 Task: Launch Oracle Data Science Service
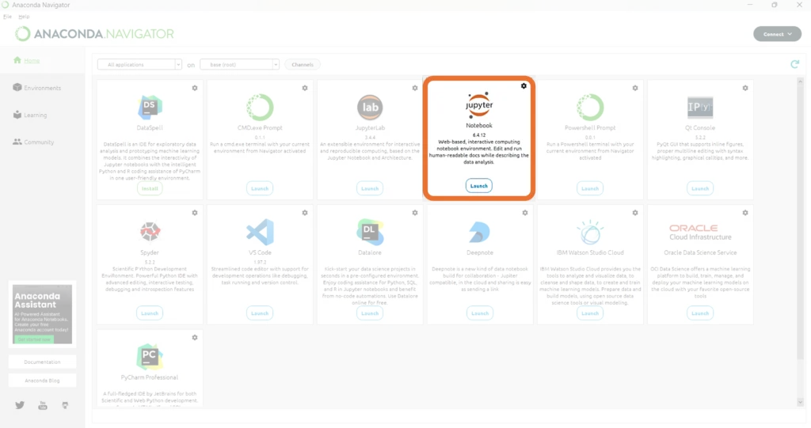pyautogui.click(x=700, y=313)
